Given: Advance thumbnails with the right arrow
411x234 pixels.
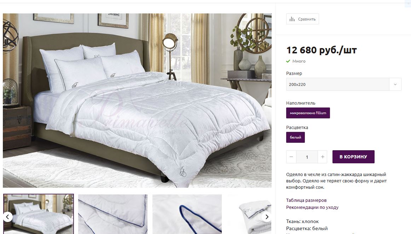Looking at the screenshot, I should pos(267,217).
